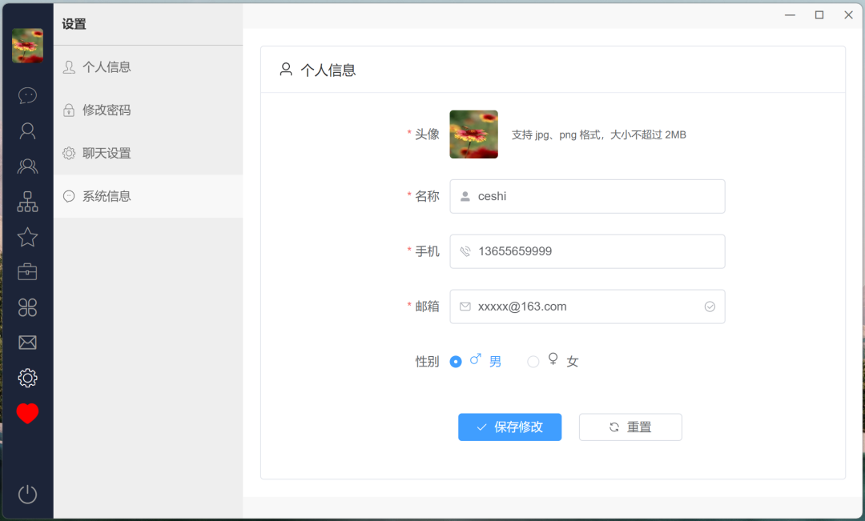Viewport: 865px width, 521px height.
Task: Open the contacts person icon
Action: [x=27, y=131]
